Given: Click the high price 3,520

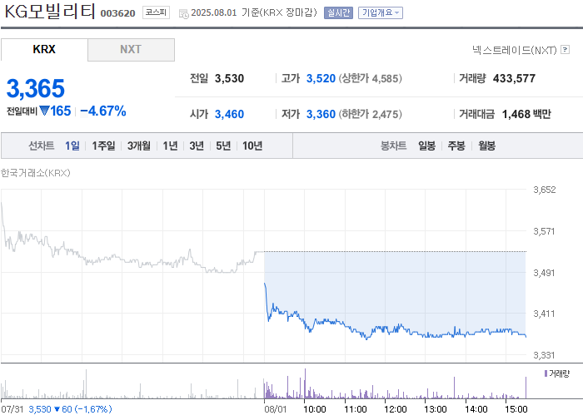Looking at the screenshot, I should 321,78.
